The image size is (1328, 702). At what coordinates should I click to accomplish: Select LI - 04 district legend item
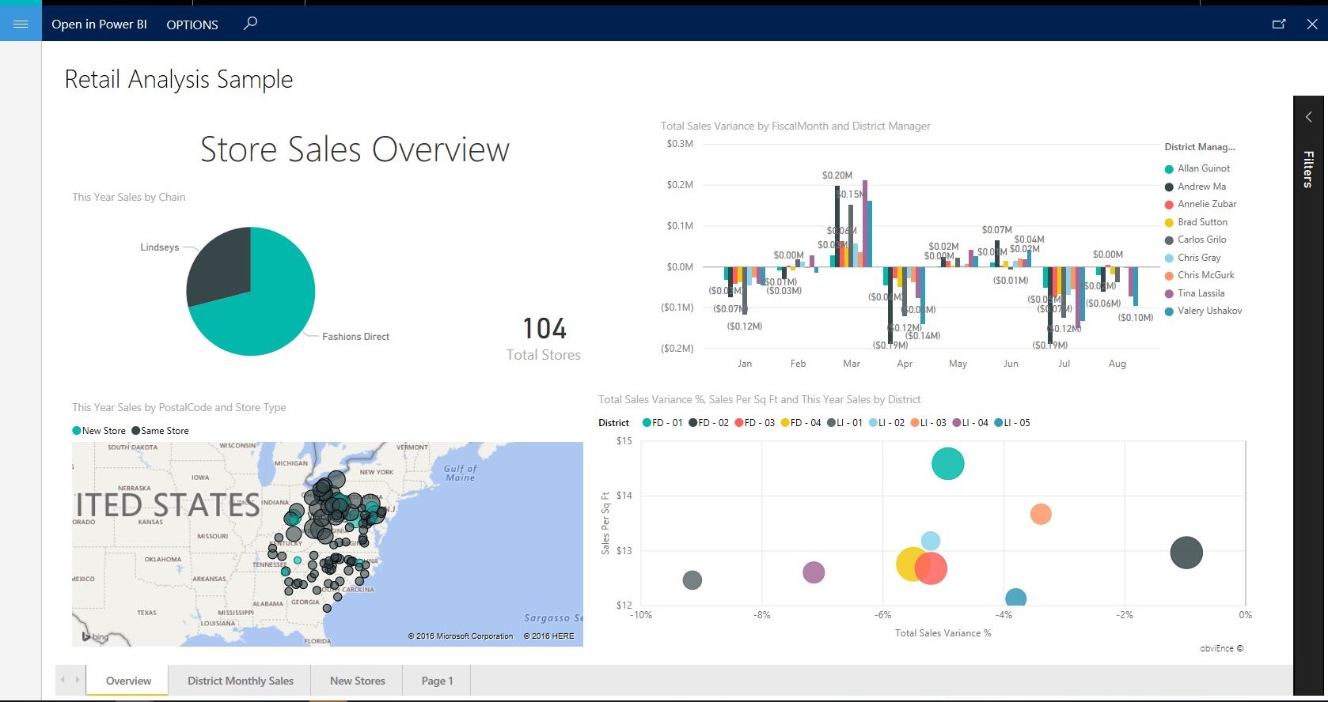[971, 423]
